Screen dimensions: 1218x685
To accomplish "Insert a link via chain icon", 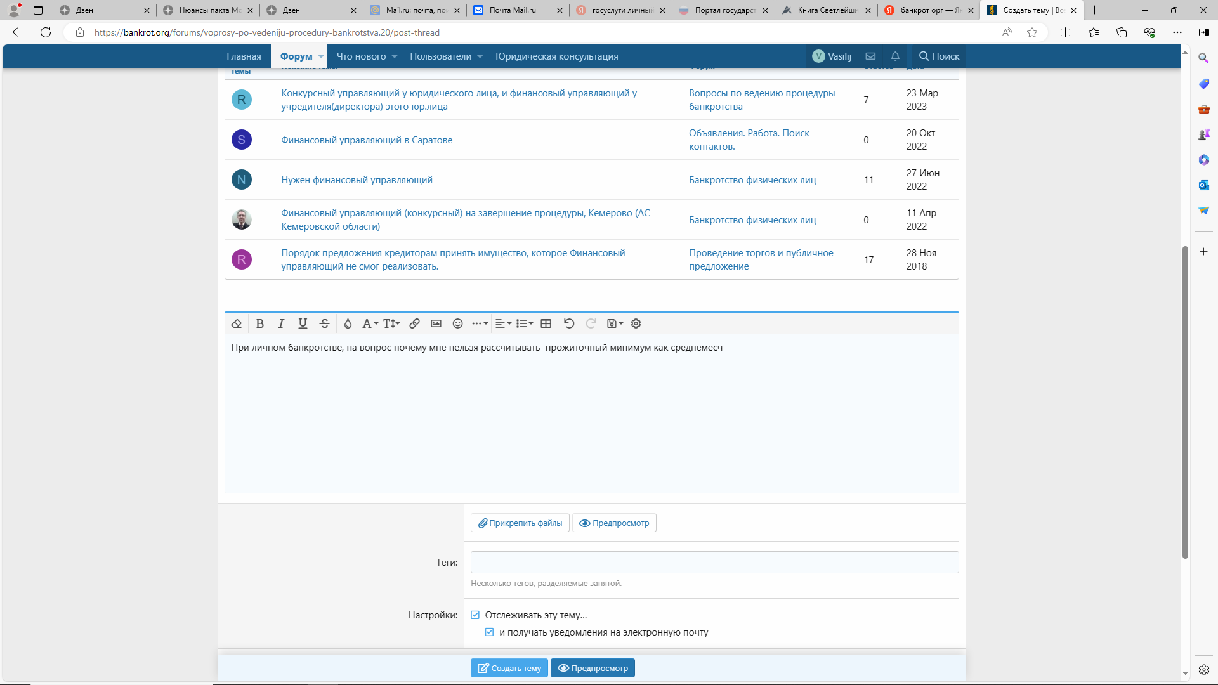I will coord(414,323).
